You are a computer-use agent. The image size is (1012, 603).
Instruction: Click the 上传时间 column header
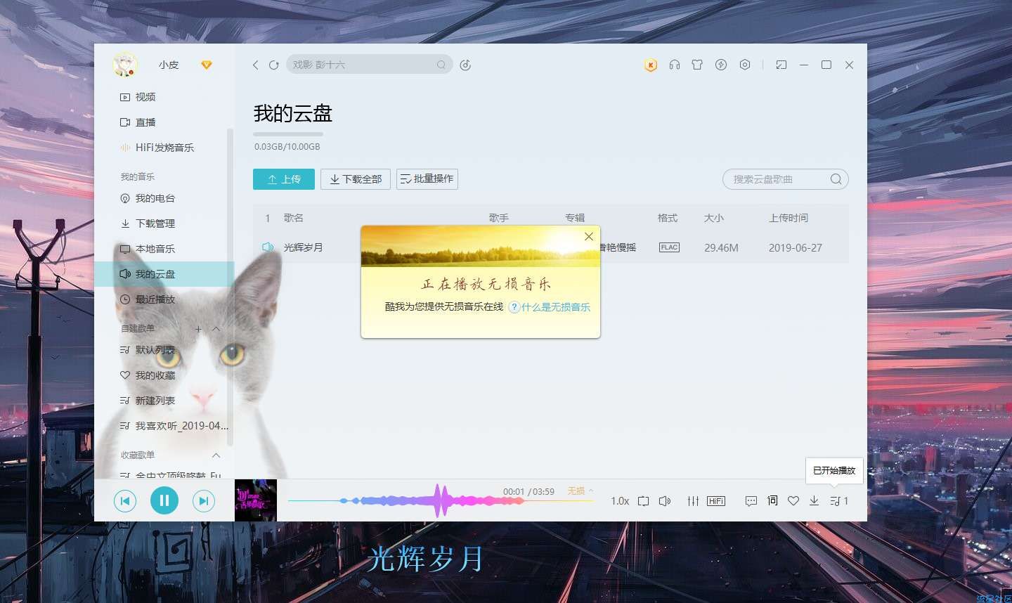(789, 218)
